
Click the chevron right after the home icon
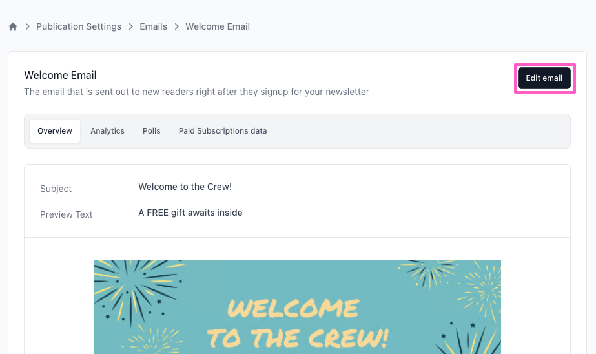pyautogui.click(x=28, y=27)
